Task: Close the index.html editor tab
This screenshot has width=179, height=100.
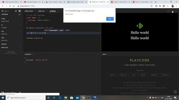Action: [x=35, y=11]
